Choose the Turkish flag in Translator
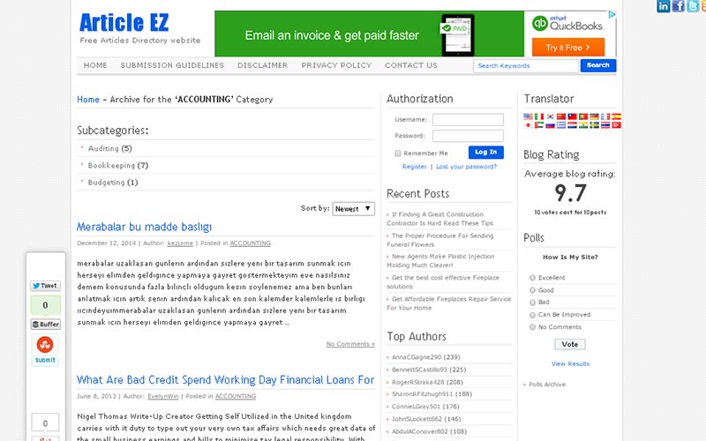The image size is (706, 441). coord(616,125)
